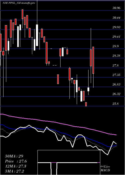Click the lowest red candle at the 25.8 line
Screen dimensions: 125x175
coord(86,104)
